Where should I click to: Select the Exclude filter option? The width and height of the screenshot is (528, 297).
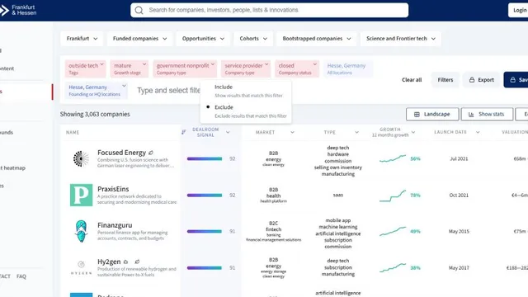pyautogui.click(x=246, y=111)
